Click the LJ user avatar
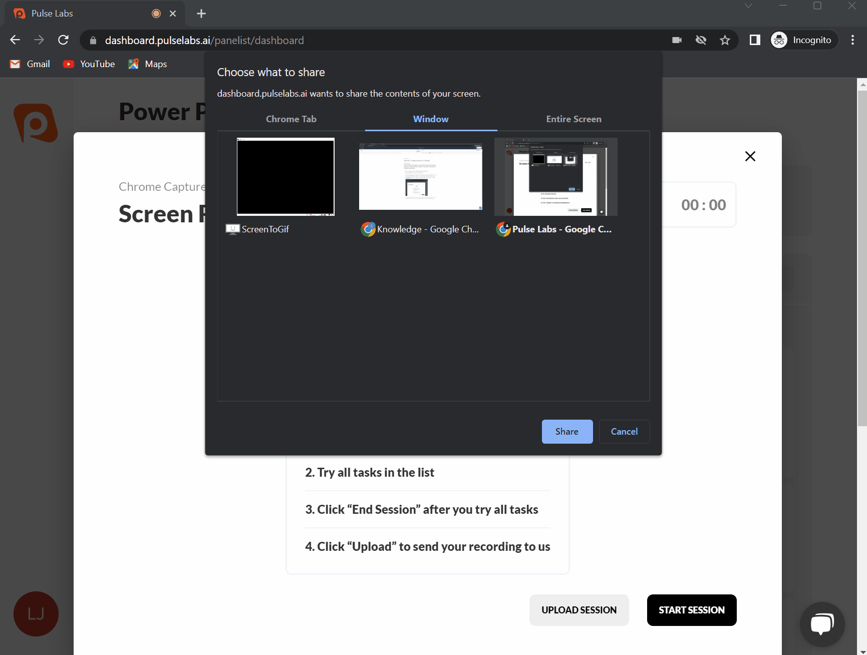Image resolution: width=867 pixels, height=655 pixels. [x=36, y=614]
